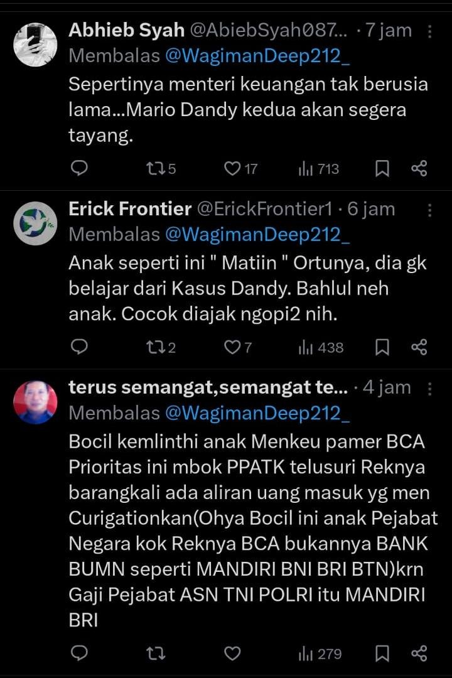Reply to Abhieb Syah's tweet
Viewport: 452px width, 678px height.
[79, 168]
